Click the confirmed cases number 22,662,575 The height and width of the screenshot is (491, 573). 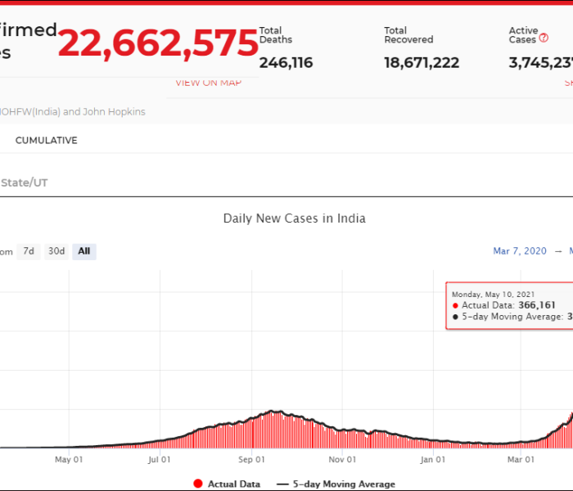point(158,43)
